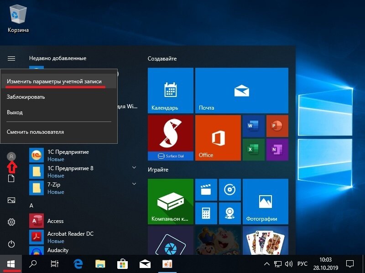Open the Solitaire playing cards tile
This screenshot has width=365, height=273.
coord(266,240)
